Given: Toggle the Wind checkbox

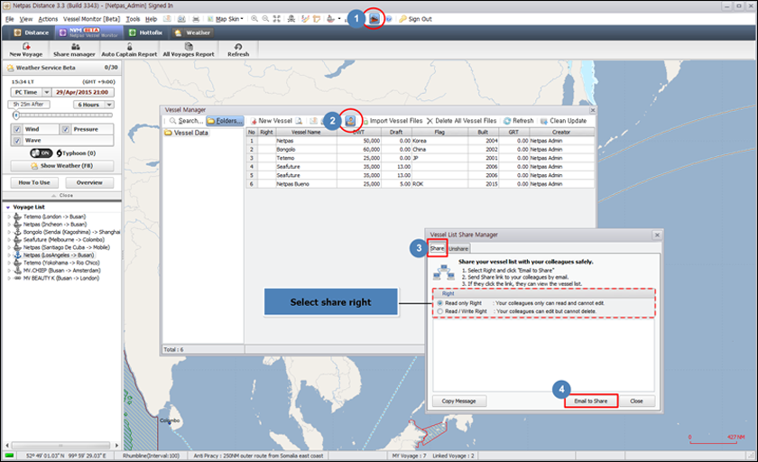Looking at the screenshot, I should click(17, 130).
